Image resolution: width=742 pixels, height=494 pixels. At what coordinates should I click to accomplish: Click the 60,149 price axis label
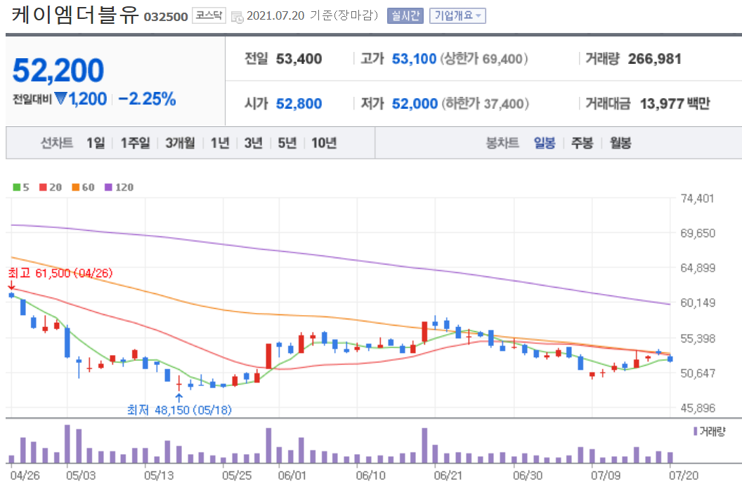[x=698, y=302]
